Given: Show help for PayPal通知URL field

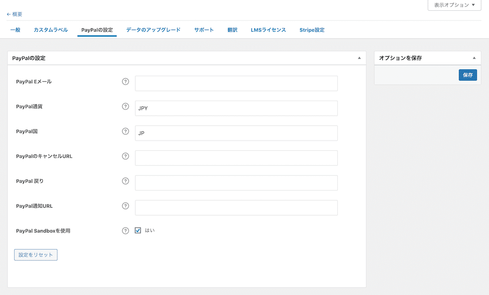Looking at the screenshot, I should tap(125, 206).
